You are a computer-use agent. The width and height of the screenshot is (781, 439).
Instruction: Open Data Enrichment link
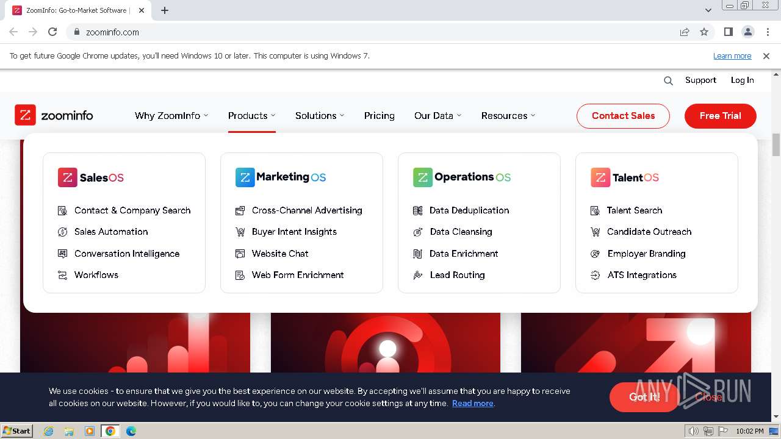(x=464, y=254)
